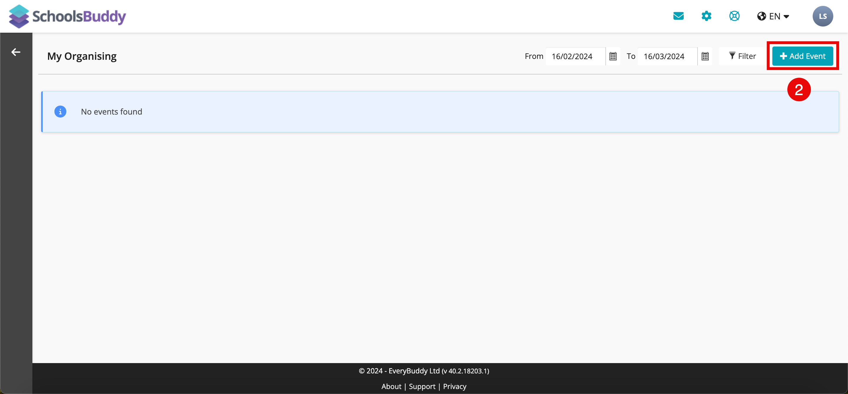Image resolution: width=848 pixels, height=394 pixels.
Task: Click the back arrow in sidebar
Action: click(16, 52)
